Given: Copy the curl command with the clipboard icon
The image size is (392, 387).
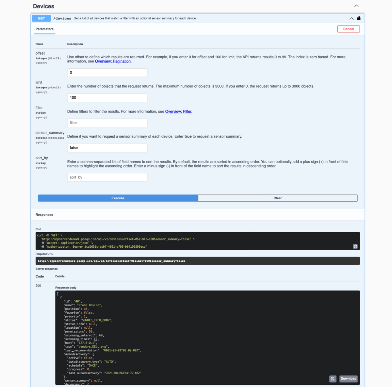Looking at the screenshot, I should click(x=355, y=246).
